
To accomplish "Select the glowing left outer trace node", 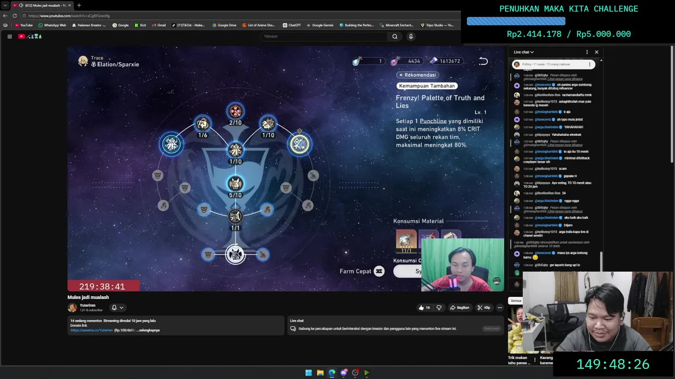I will pos(171,144).
